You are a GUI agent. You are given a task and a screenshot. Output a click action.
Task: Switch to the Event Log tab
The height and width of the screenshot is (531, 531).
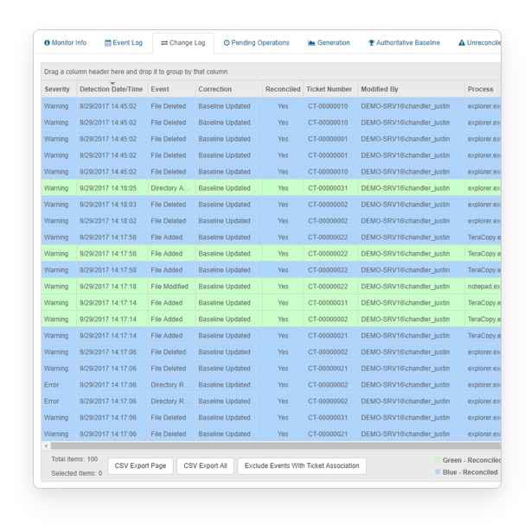pos(124,43)
